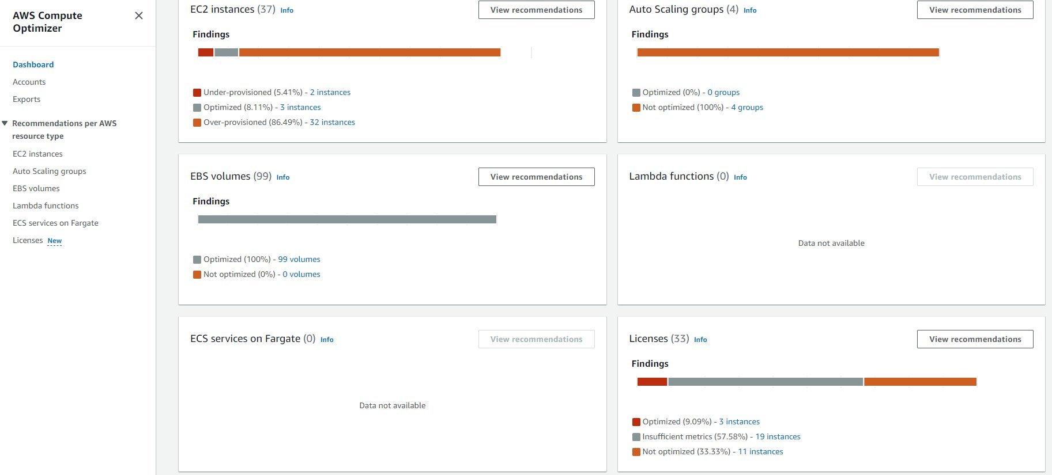
Task: Select Lambda functions in sidebar
Action: (46, 206)
